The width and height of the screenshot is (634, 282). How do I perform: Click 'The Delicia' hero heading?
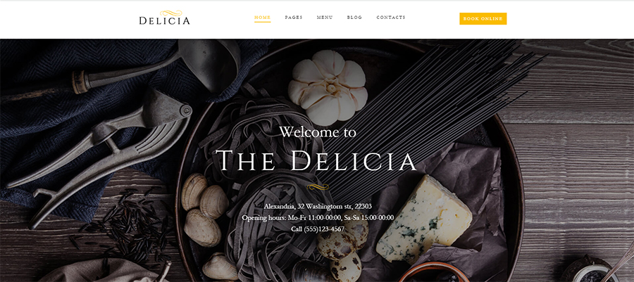pos(316,160)
